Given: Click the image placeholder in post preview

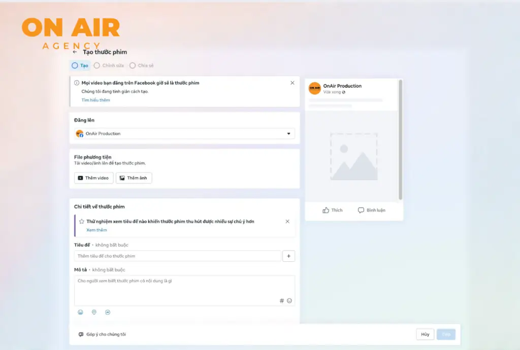Looking at the screenshot, I should [354, 156].
